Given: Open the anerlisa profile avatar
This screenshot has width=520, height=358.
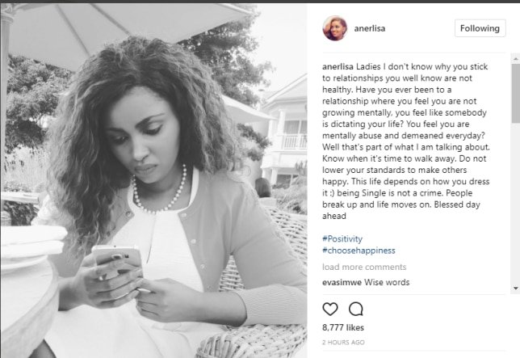Looking at the screenshot, I should (335, 28).
